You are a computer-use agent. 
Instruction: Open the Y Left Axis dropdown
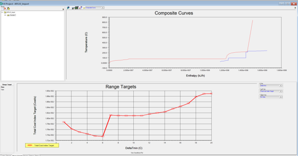coord(280,91)
